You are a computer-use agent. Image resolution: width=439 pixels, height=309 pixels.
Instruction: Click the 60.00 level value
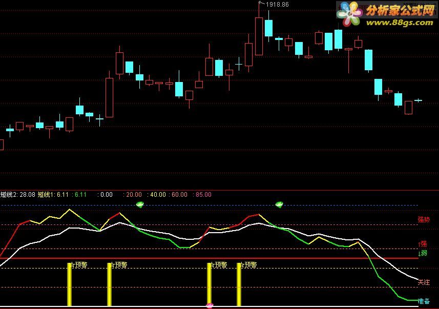[x=179, y=194]
